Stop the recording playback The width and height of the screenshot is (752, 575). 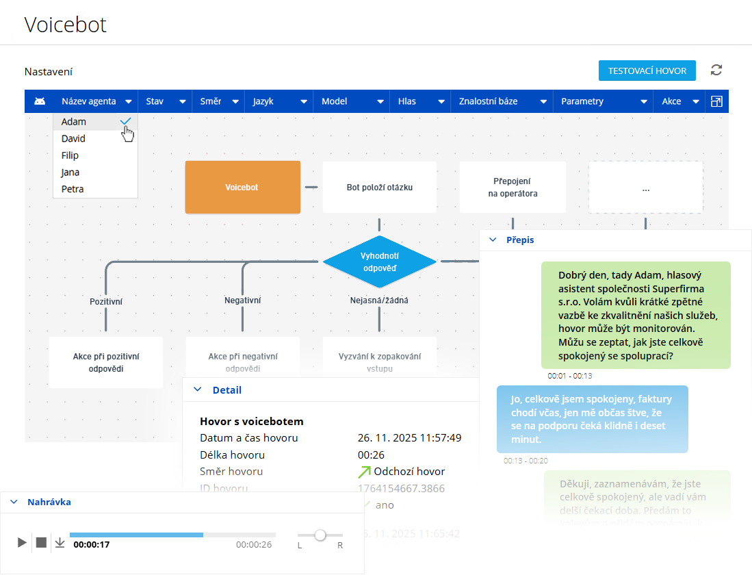click(41, 543)
